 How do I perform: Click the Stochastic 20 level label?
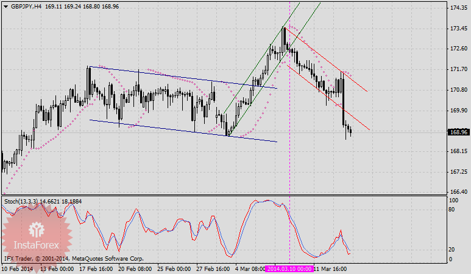pos(453,250)
